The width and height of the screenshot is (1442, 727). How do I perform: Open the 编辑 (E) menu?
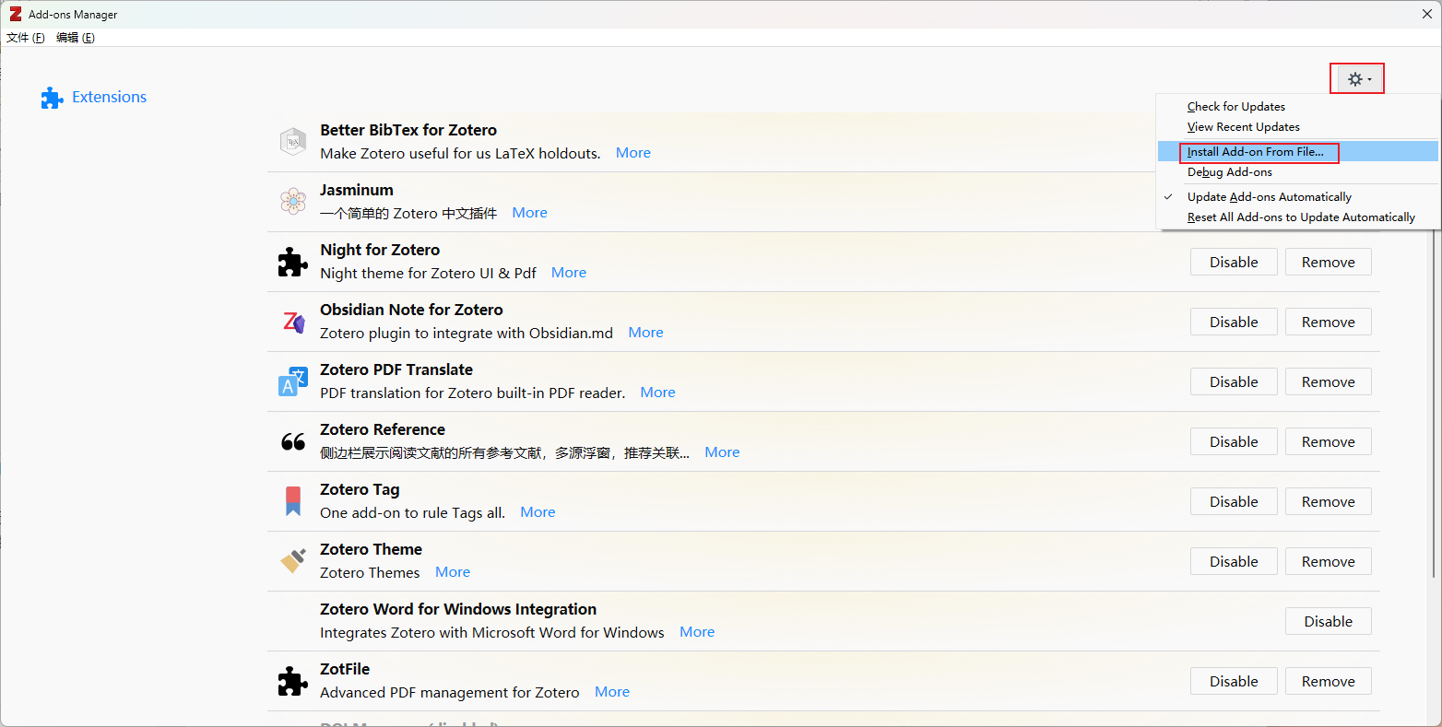click(x=76, y=38)
